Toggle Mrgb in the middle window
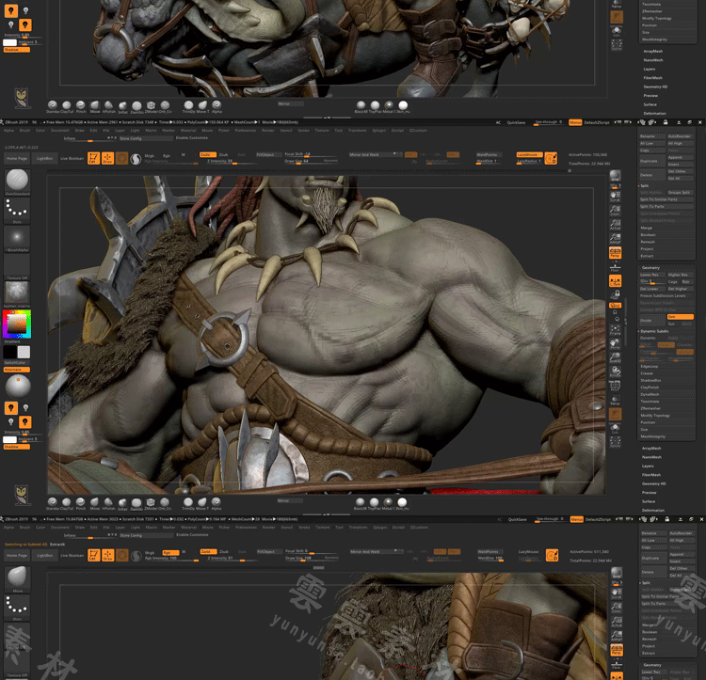 (150, 155)
